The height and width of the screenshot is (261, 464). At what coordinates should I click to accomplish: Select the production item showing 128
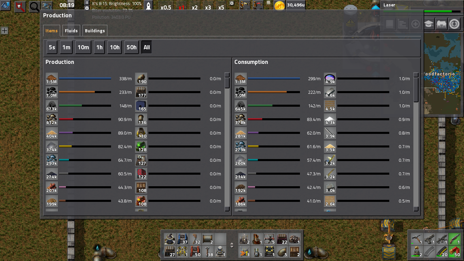point(141,146)
